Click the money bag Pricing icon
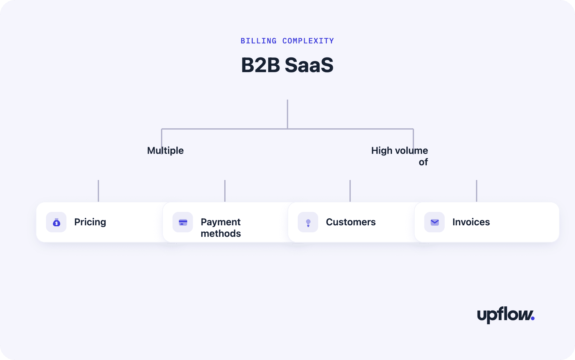Viewport: 575px width, 360px height. [56, 222]
